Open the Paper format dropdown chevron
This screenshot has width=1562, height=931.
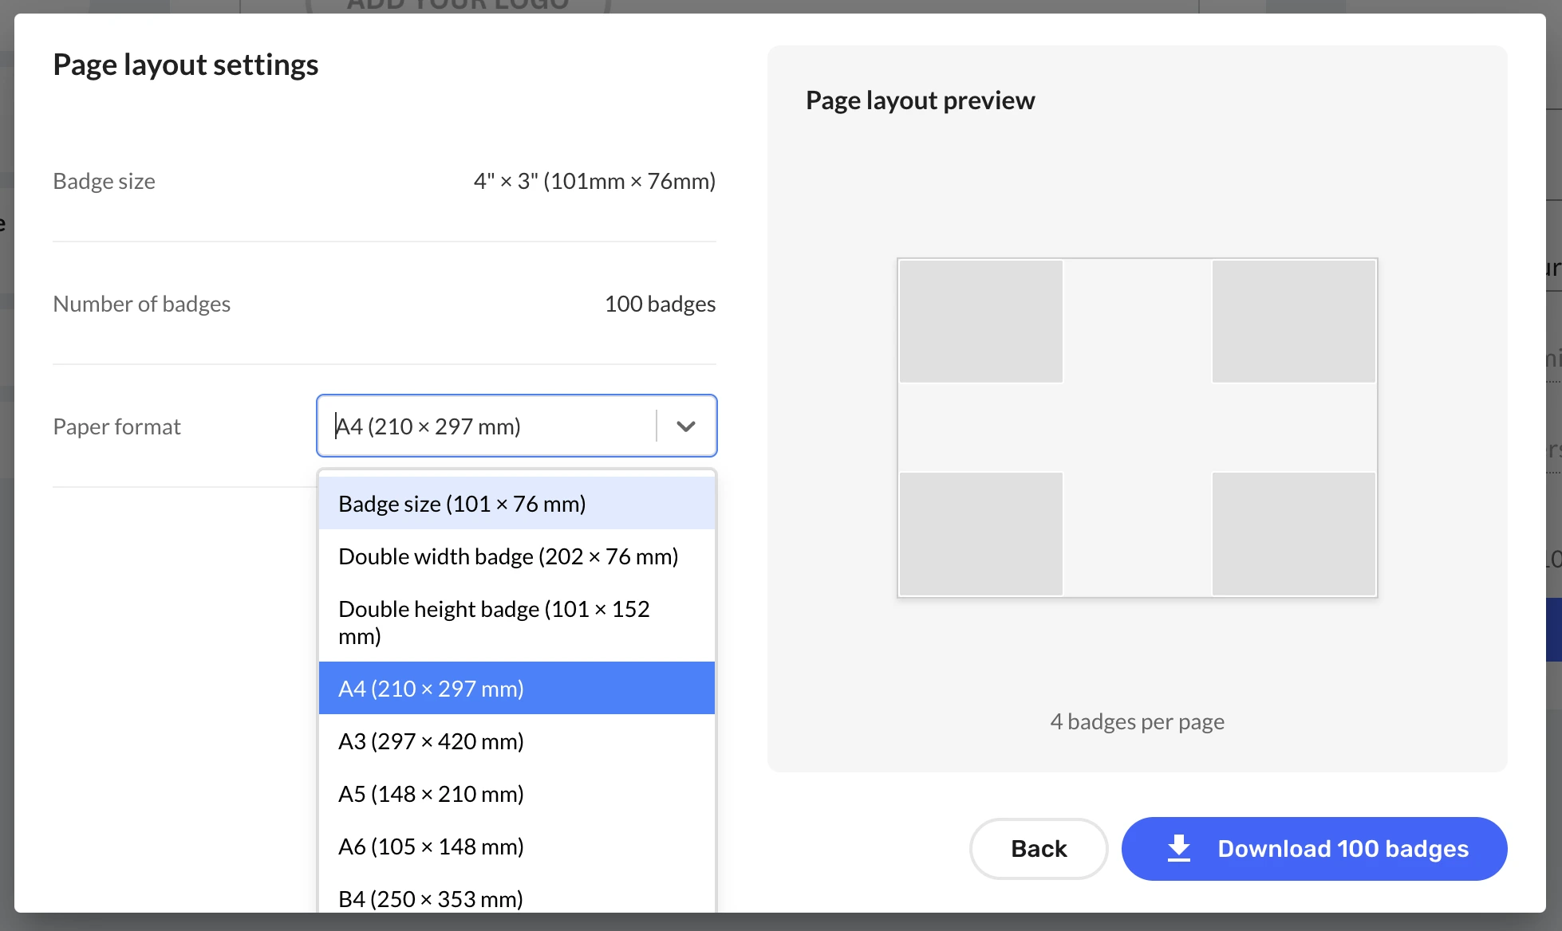pos(684,426)
